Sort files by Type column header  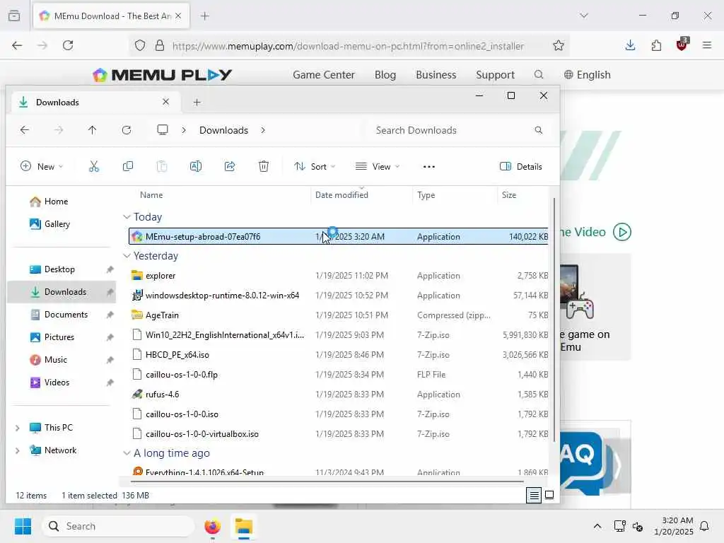pos(455,195)
